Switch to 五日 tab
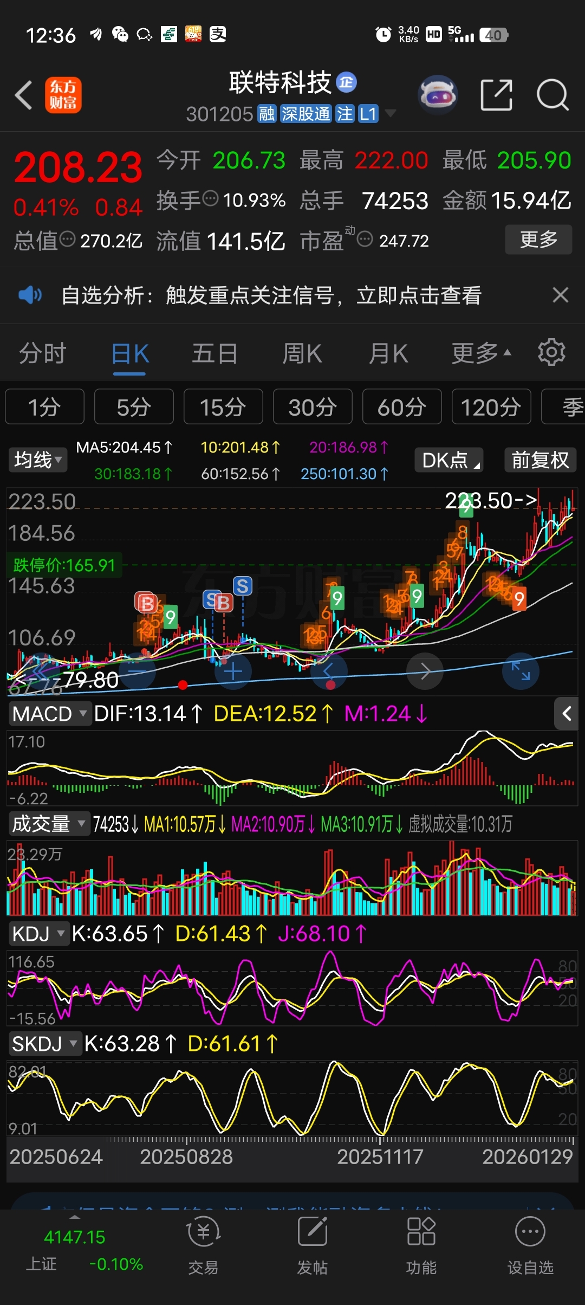Viewport: 585px width, 1305px height. (x=215, y=353)
